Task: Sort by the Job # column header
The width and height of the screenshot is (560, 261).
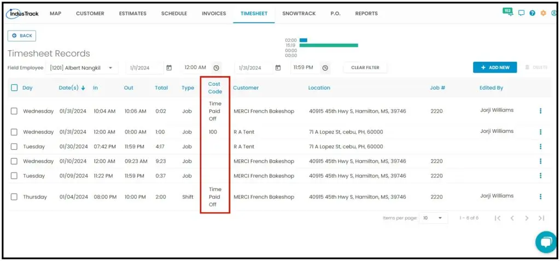Action: (437, 88)
